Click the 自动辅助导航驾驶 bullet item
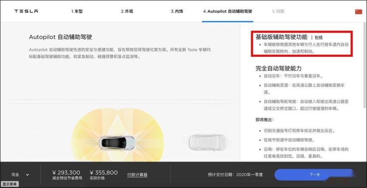 (306, 105)
